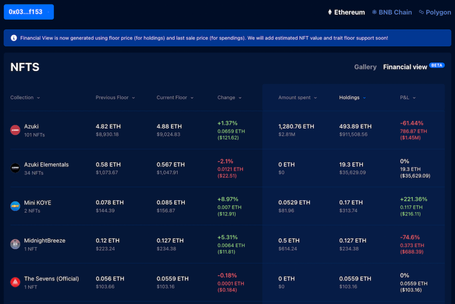Viewport: 455px width, 304px height.
Task: Click the Ethereum logo icon
Action: tap(330, 12)
